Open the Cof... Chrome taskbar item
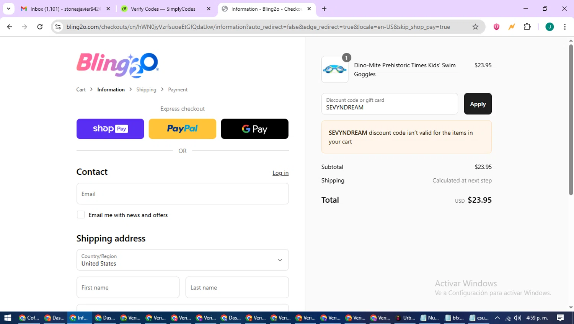 coord(29,318)
